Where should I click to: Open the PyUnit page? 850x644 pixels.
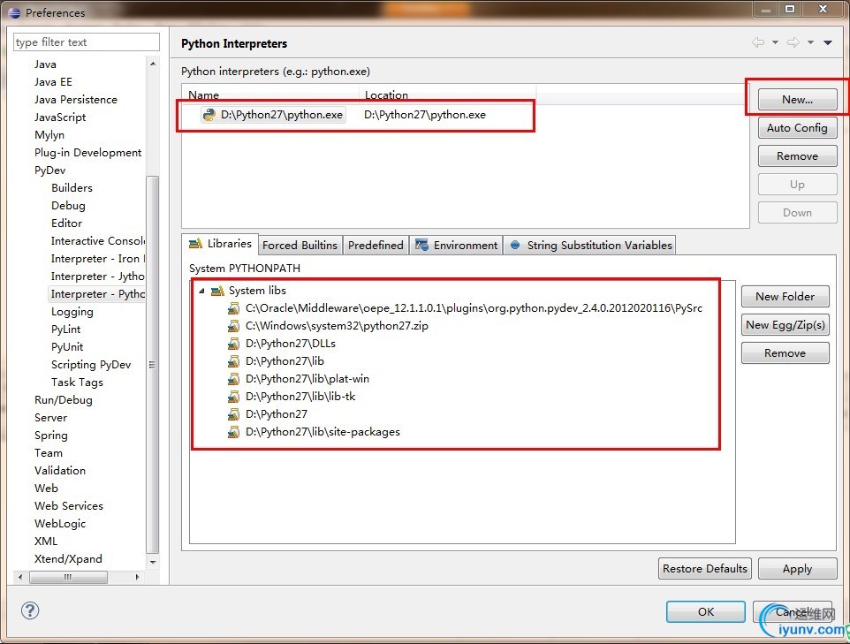tap(67, 347)
